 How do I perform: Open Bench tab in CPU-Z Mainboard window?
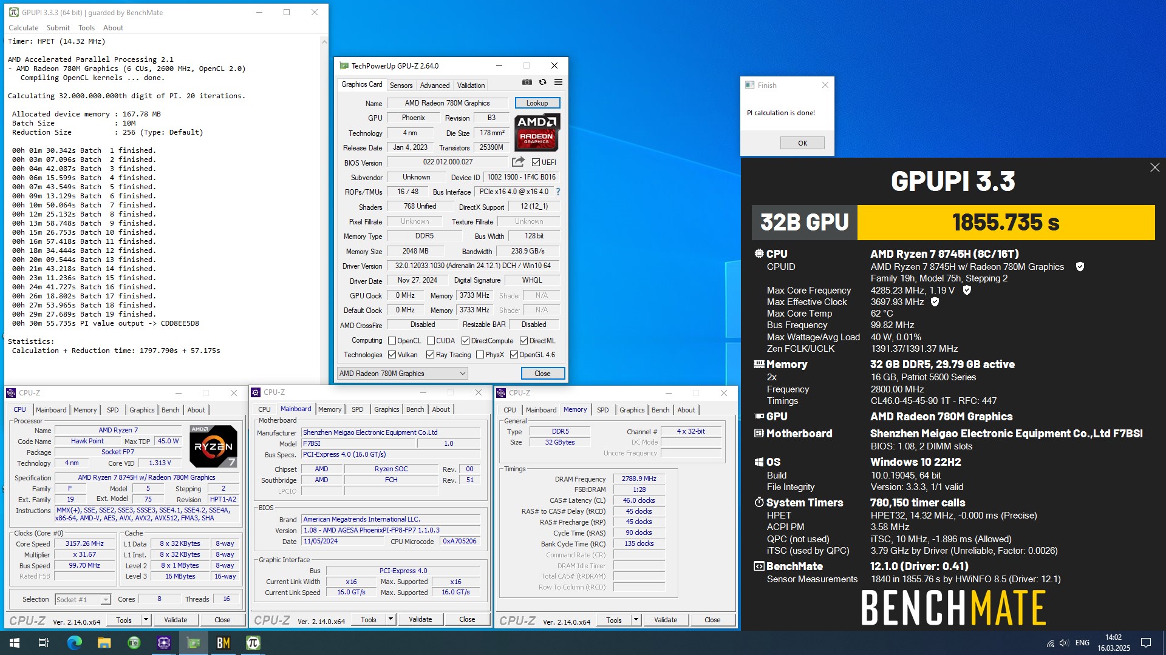pos(415,410)
